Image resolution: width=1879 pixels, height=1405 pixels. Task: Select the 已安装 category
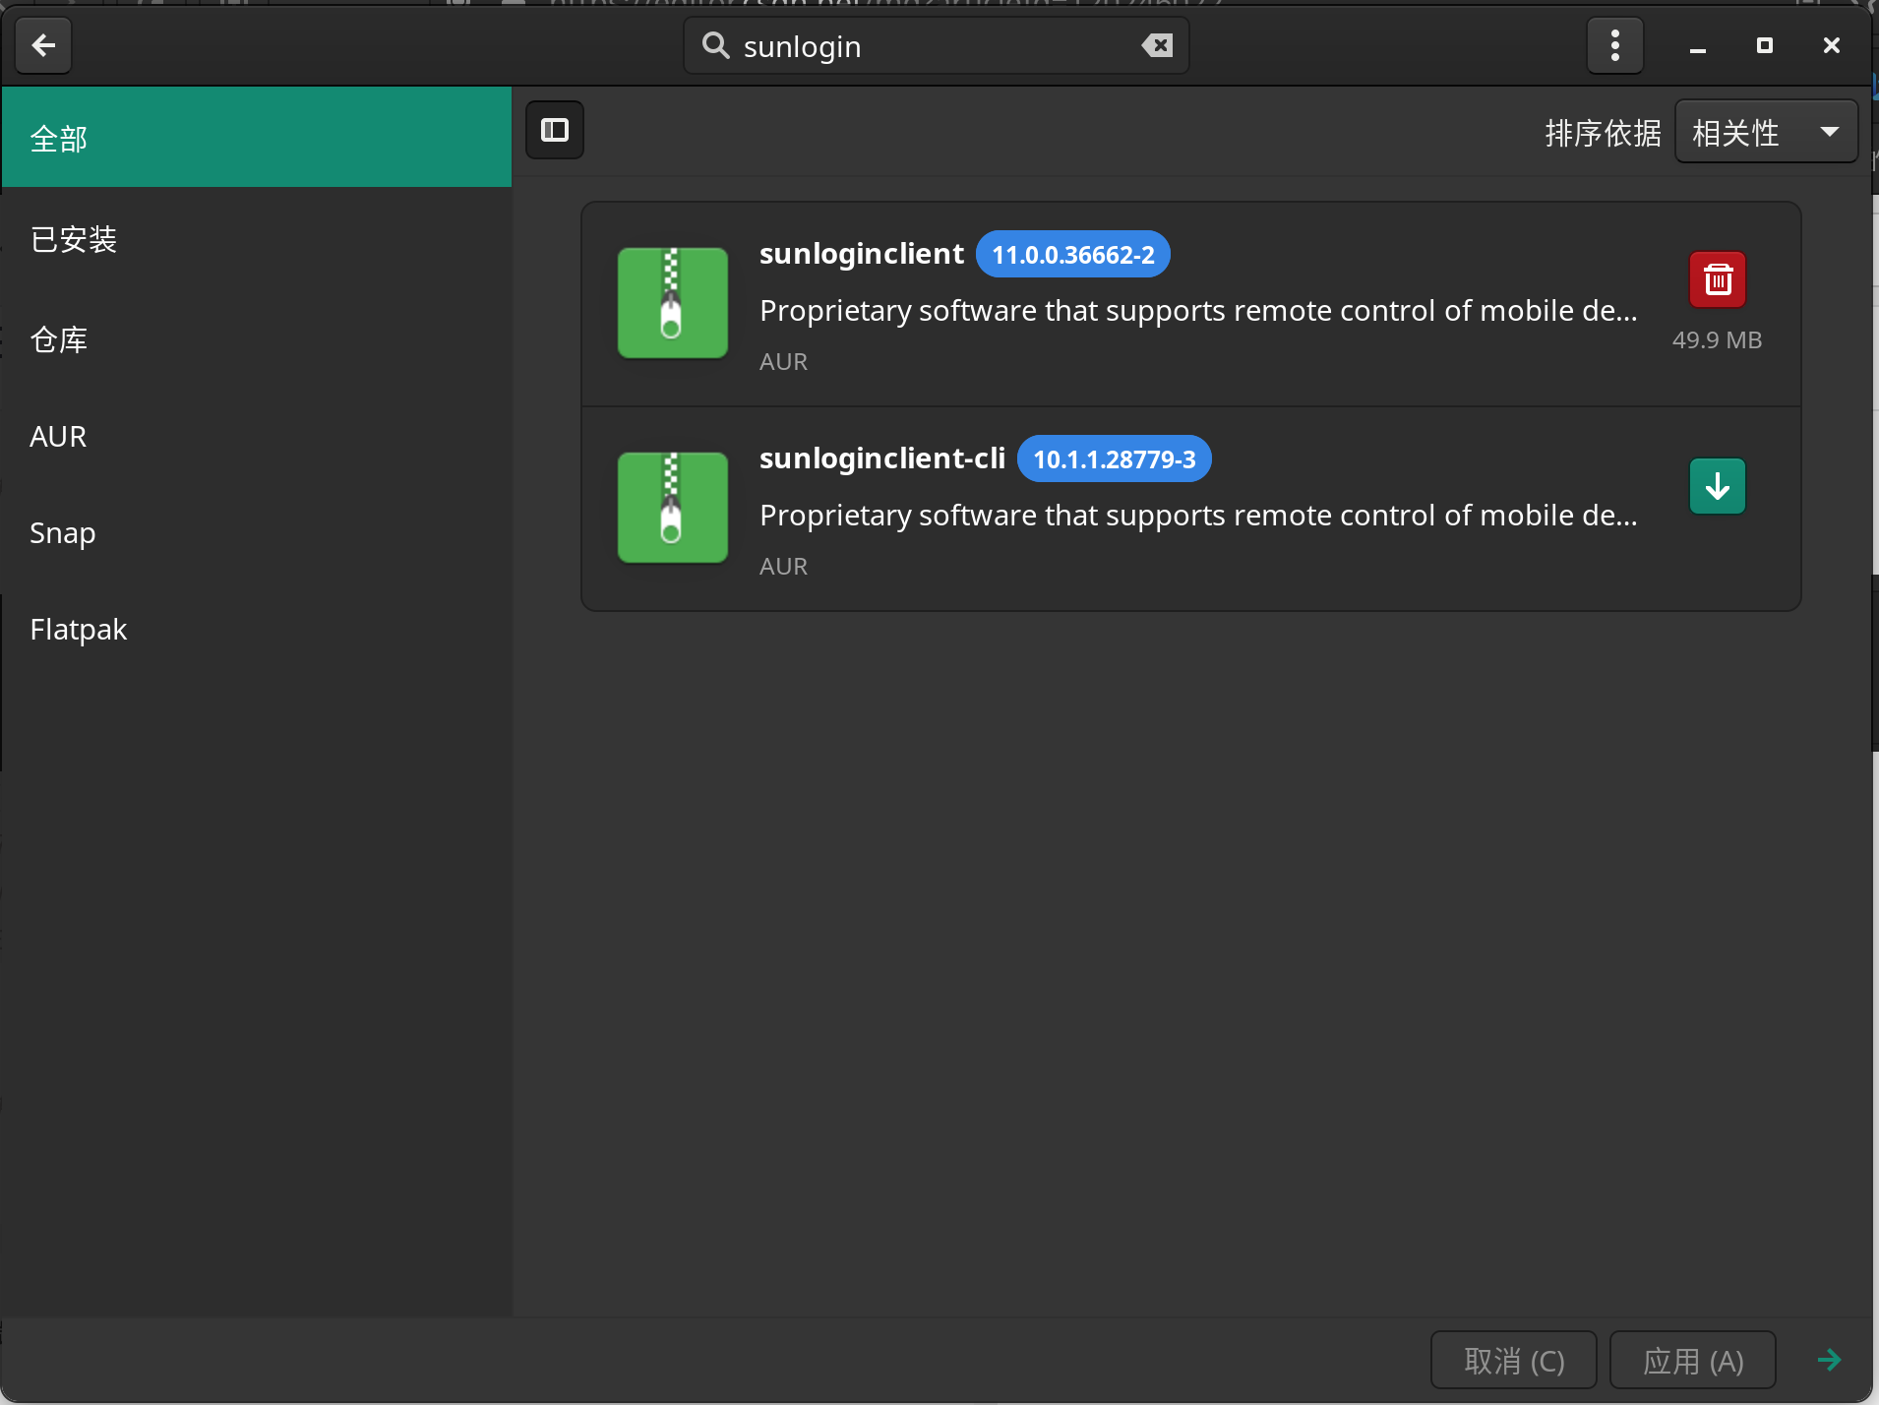pyautogui.click(x=257, y=239)
